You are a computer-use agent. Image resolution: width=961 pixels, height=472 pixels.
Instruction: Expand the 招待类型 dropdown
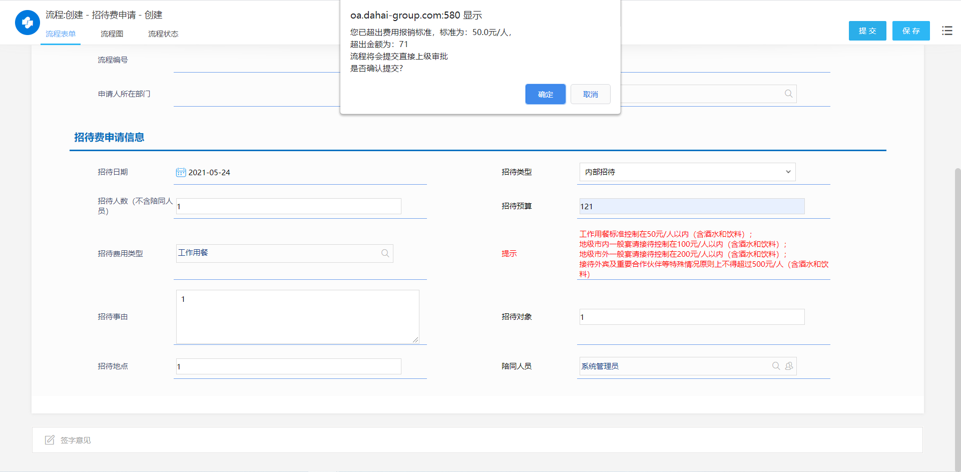pyautogui.click(x=687, y=172)
